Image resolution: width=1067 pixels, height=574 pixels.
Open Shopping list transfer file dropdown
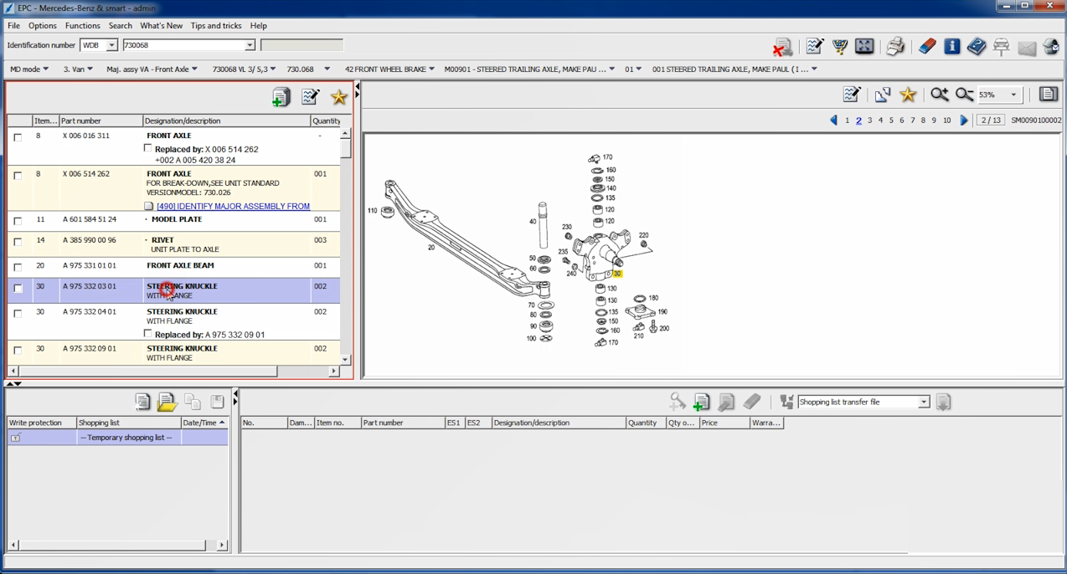(924, 402)
